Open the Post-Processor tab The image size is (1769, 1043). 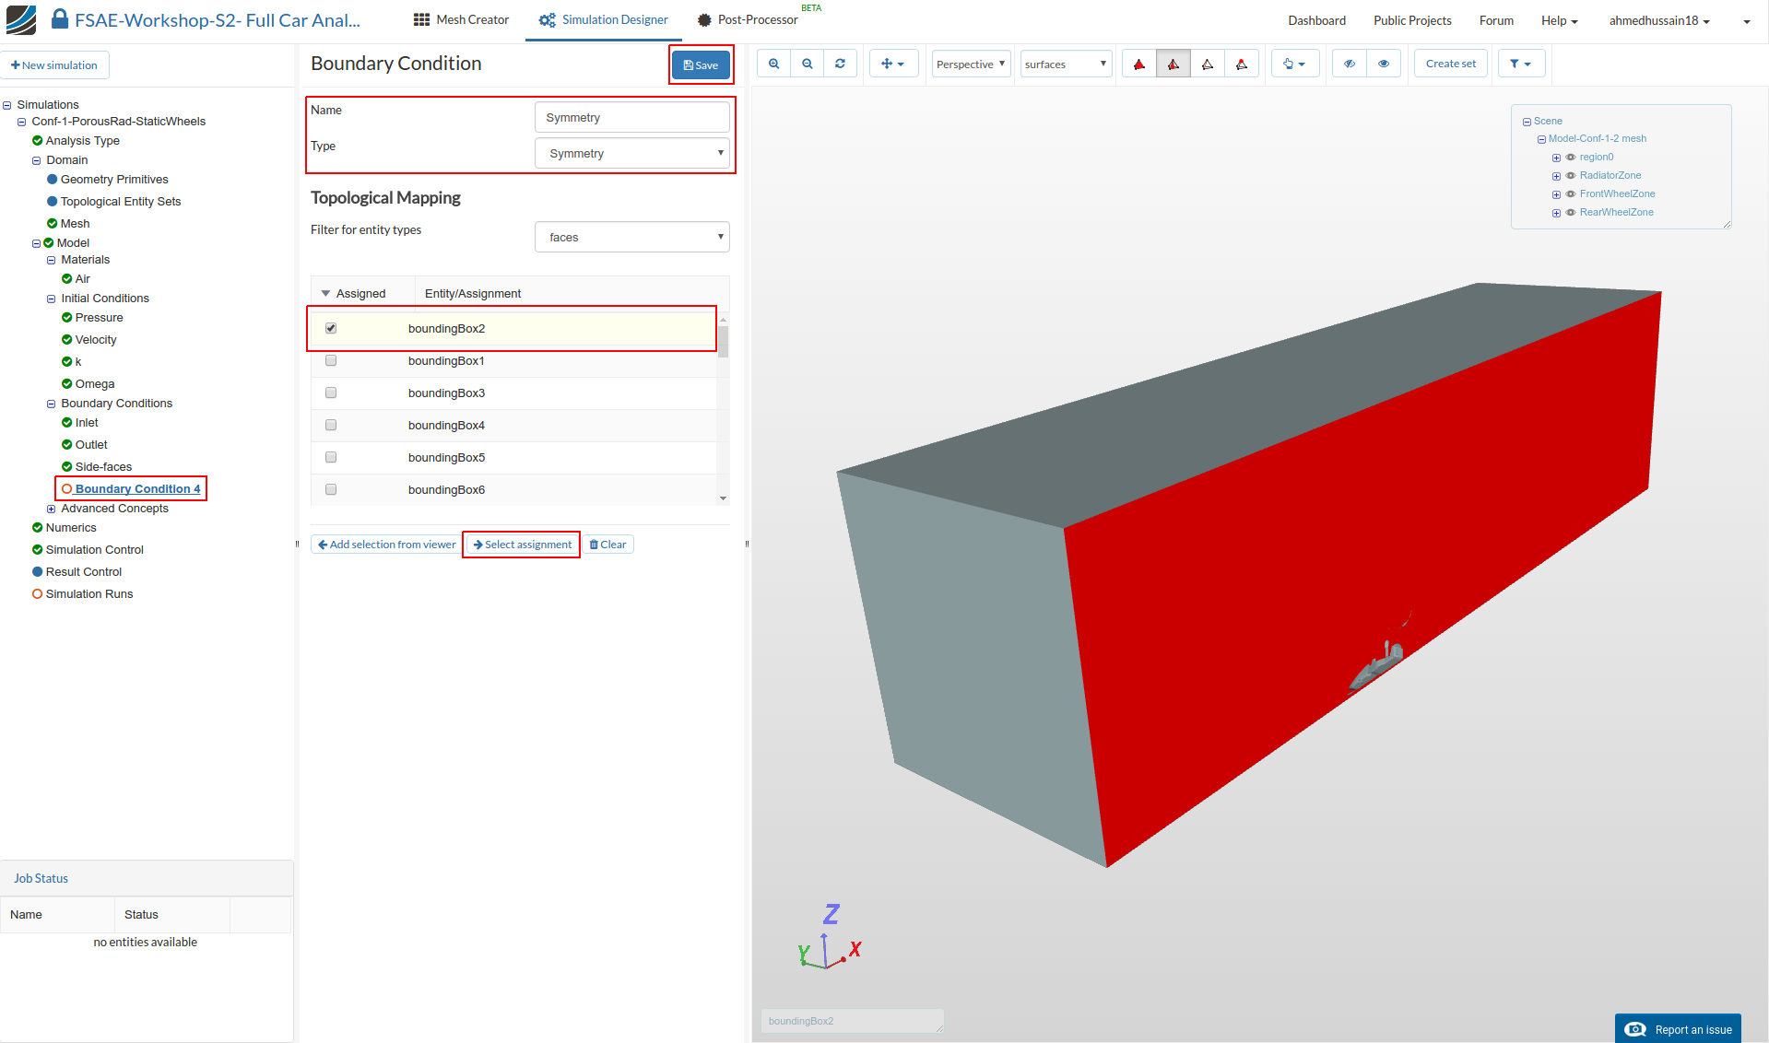748,19
